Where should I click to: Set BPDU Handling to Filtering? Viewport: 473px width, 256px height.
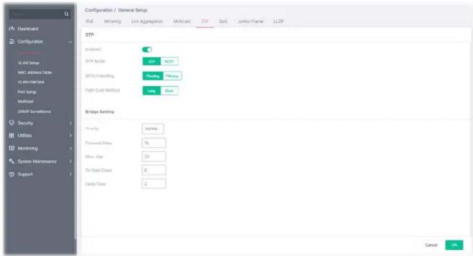coord(172,76)
